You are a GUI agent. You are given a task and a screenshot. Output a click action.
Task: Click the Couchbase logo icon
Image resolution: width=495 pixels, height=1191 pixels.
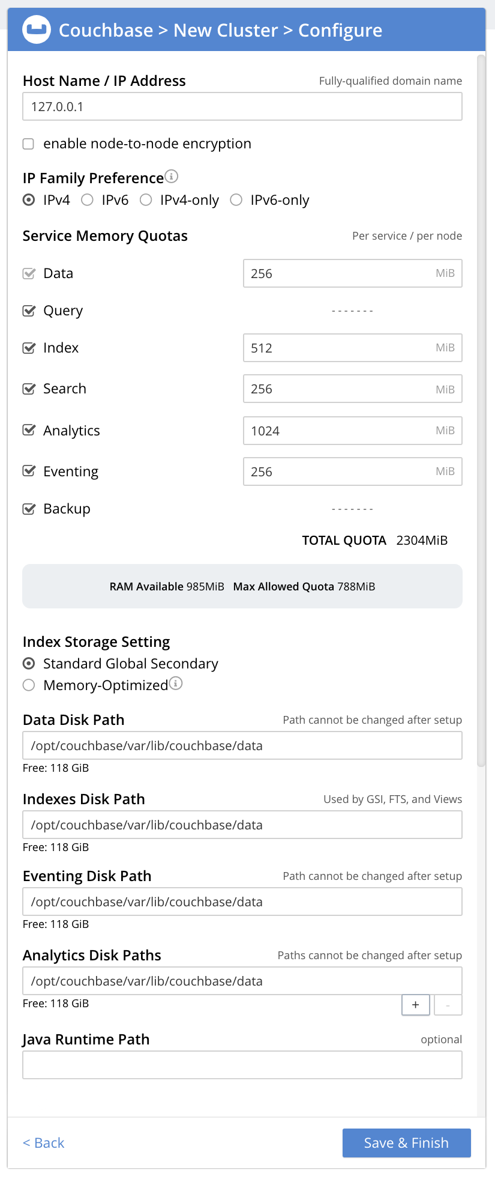[37, 30]
